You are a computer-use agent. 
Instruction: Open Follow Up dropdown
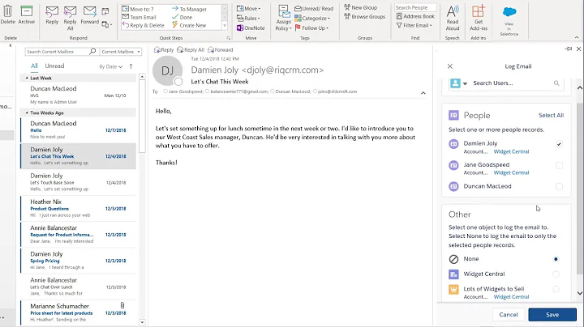[x=311, y=28]
